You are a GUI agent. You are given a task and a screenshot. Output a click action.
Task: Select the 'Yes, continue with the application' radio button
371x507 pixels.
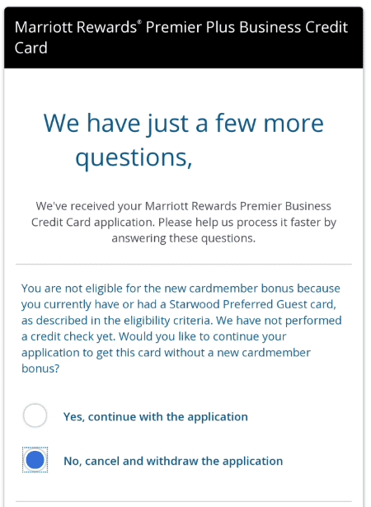tap(35, 415)
